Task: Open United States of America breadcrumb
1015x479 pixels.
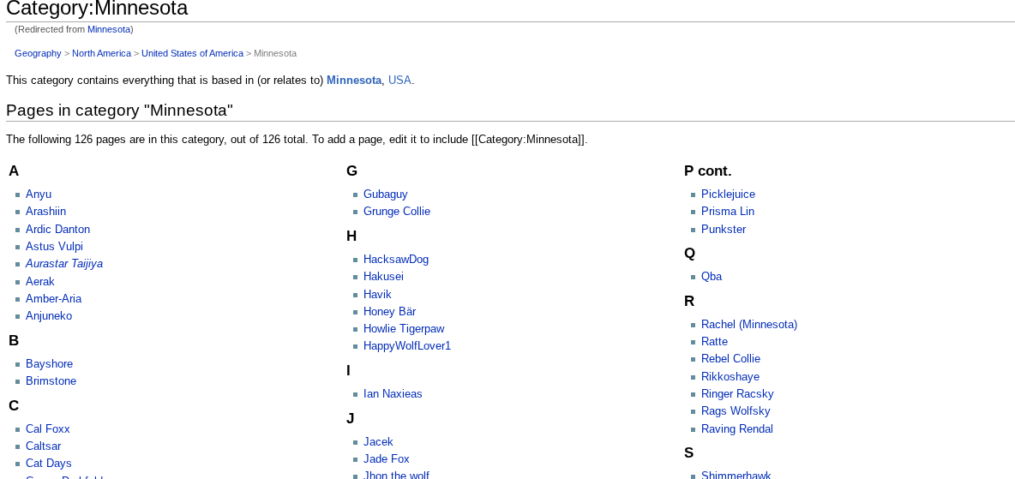Action: 192,53
